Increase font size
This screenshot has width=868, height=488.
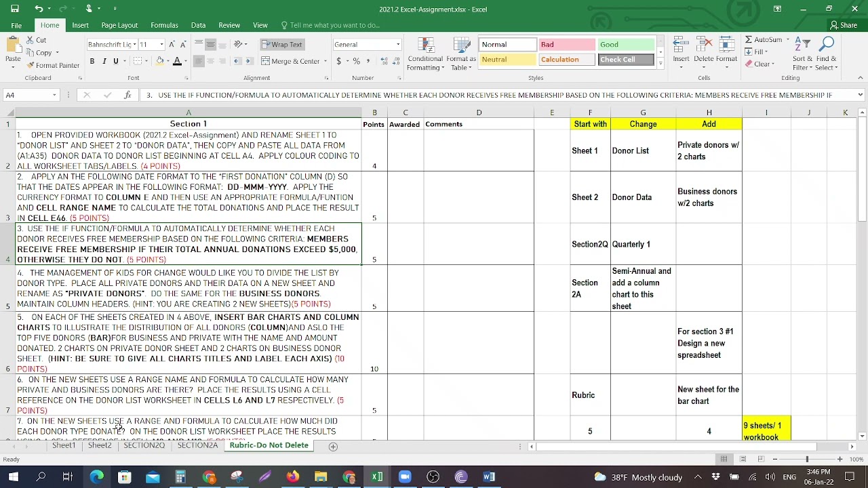pos(172,44)
